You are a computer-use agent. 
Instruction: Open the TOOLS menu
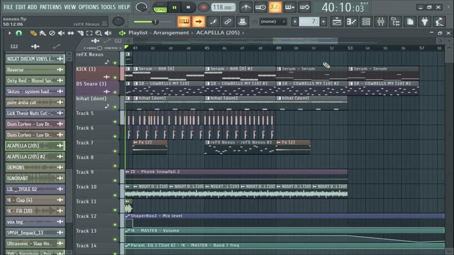click(109, 7)
